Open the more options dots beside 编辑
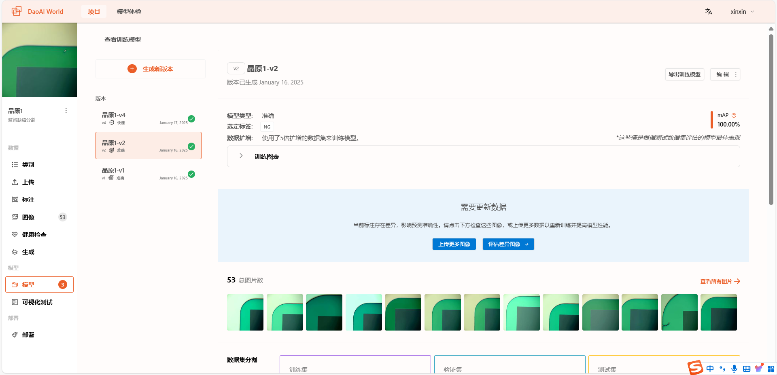777x375 pixels. click(736, 74)
